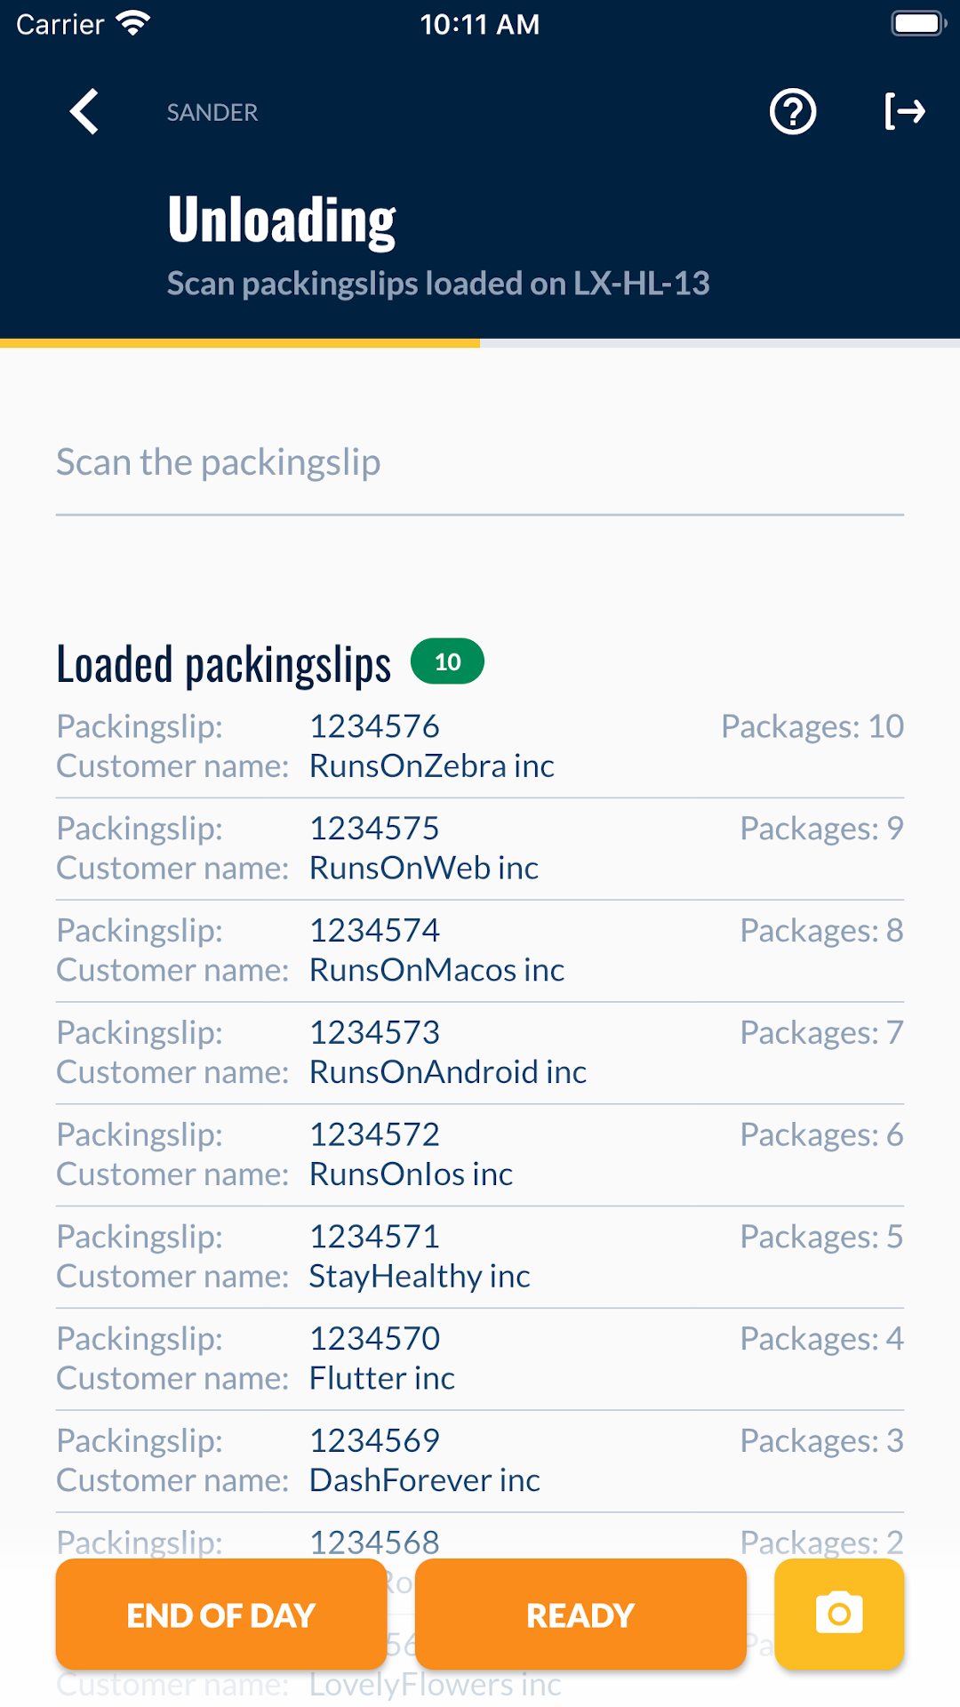
Task: Select packingslip 1234570 Flutter inc
Action: click(480, 1358)
